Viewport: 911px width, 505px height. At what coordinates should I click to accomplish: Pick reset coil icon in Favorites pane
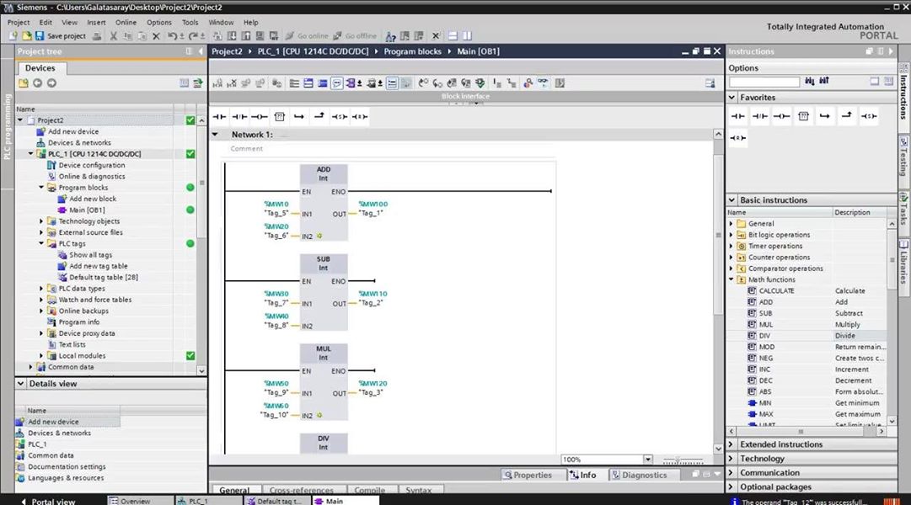pos(738,138)
